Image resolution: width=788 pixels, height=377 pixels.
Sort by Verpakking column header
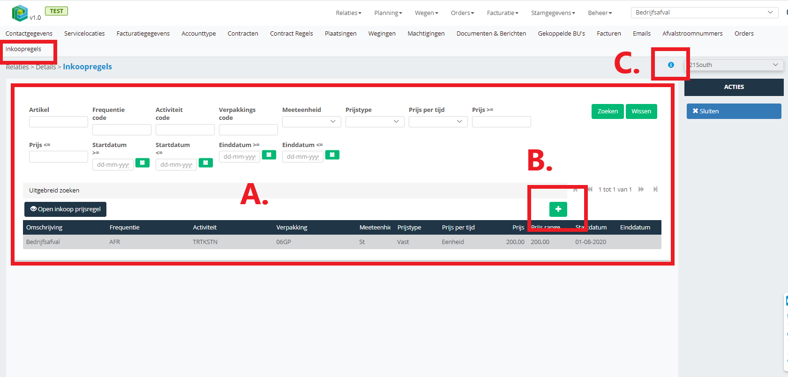[292, 227]
